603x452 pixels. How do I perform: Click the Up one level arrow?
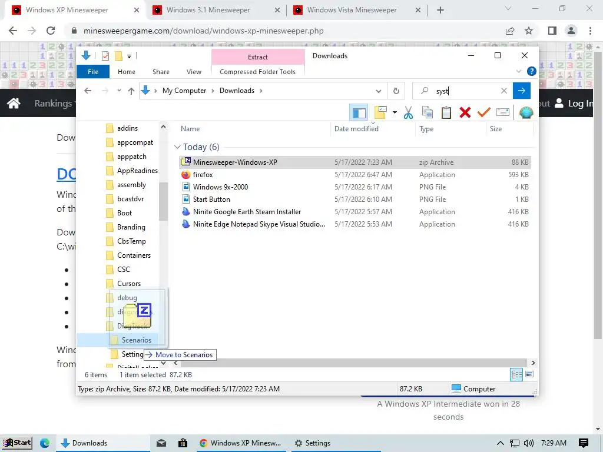click(131, 91)
